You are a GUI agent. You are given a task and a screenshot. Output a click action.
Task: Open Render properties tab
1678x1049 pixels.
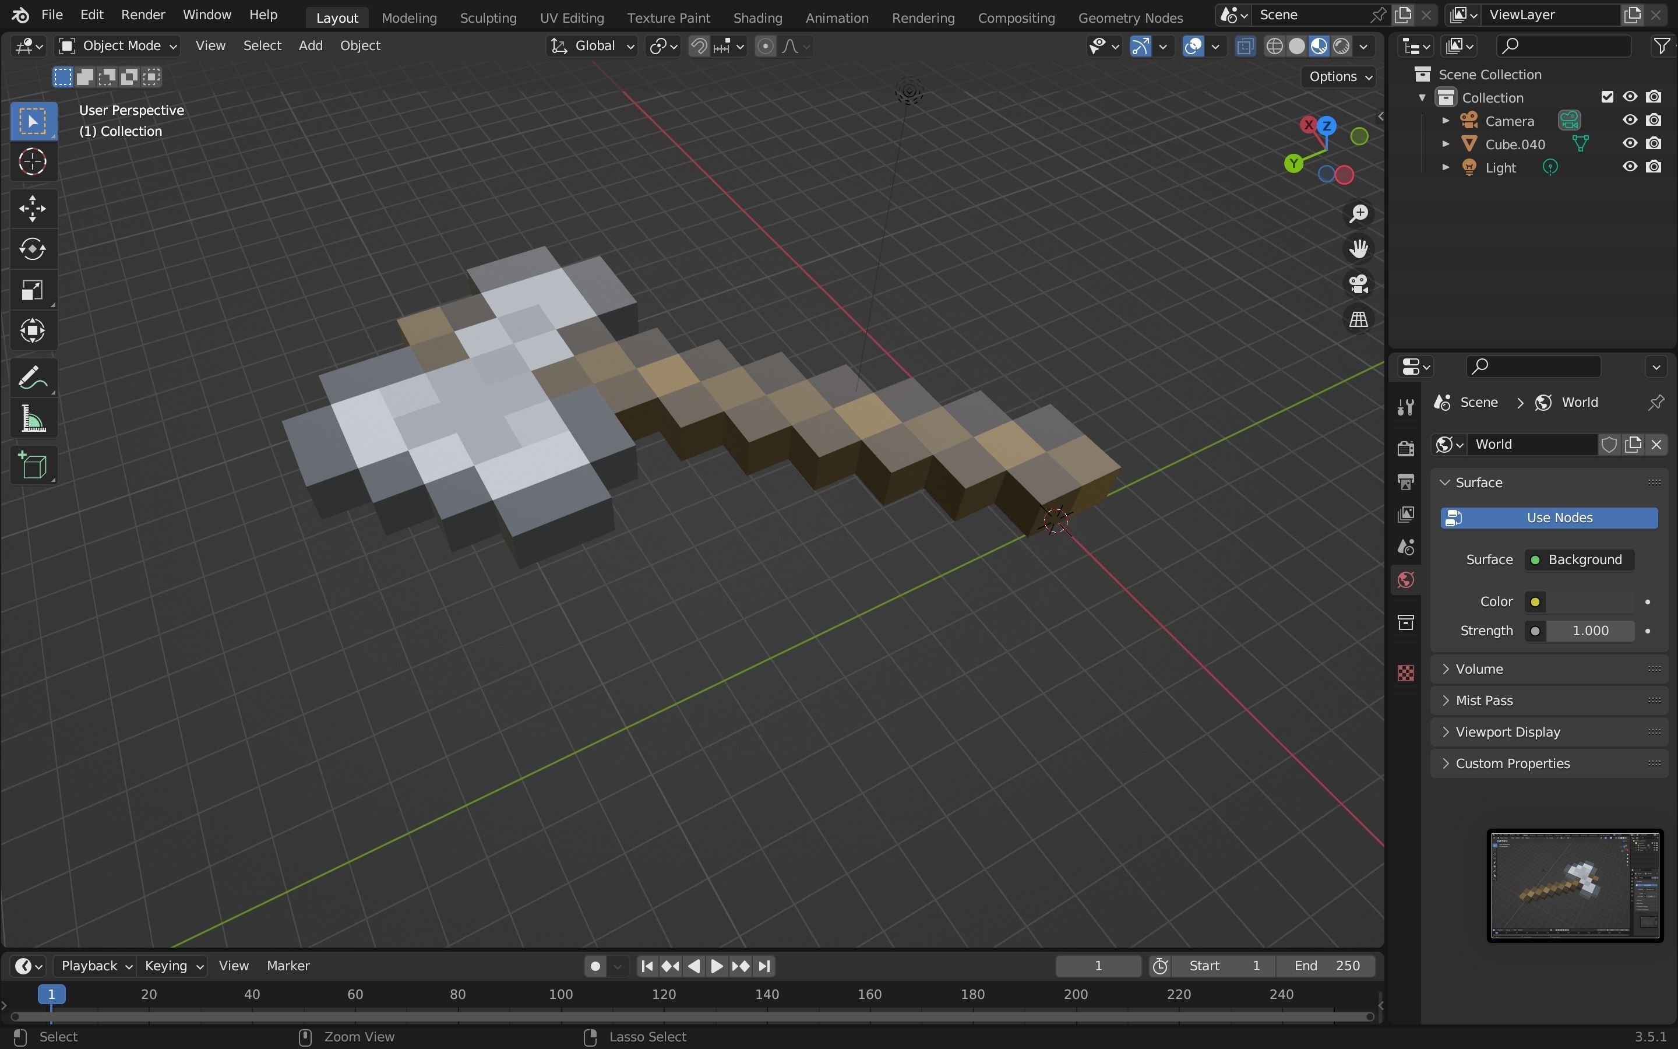click(x=1405, y=448)
